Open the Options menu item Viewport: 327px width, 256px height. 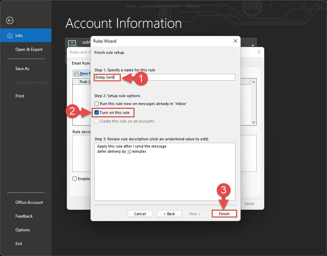click(x=23, y=230)
